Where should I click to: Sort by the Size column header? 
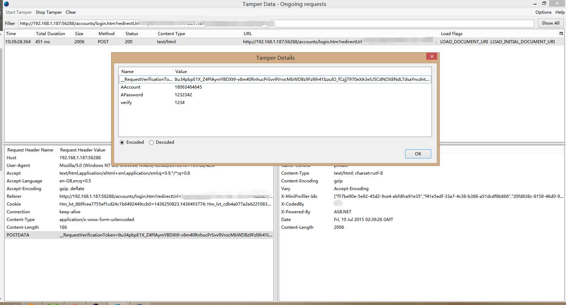tap(84, 34)
